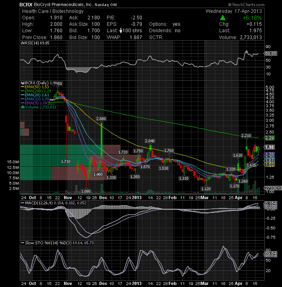Click the 15.0M volume scale label
Viewport: 282px width, 287px height.
pyautogui.click(x=13, y=162)
